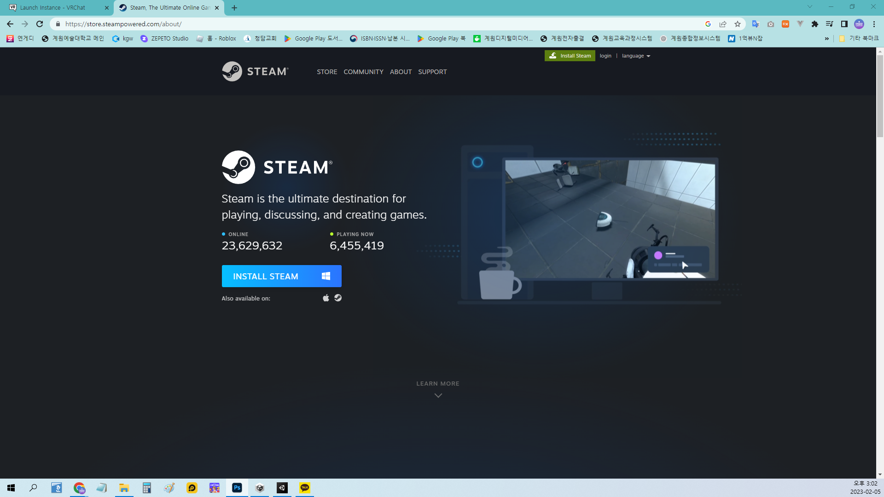Click the SteamOS availability icon
Image resolution: width=884 pixels, height=497 pixels.
[x=338, y=298]
